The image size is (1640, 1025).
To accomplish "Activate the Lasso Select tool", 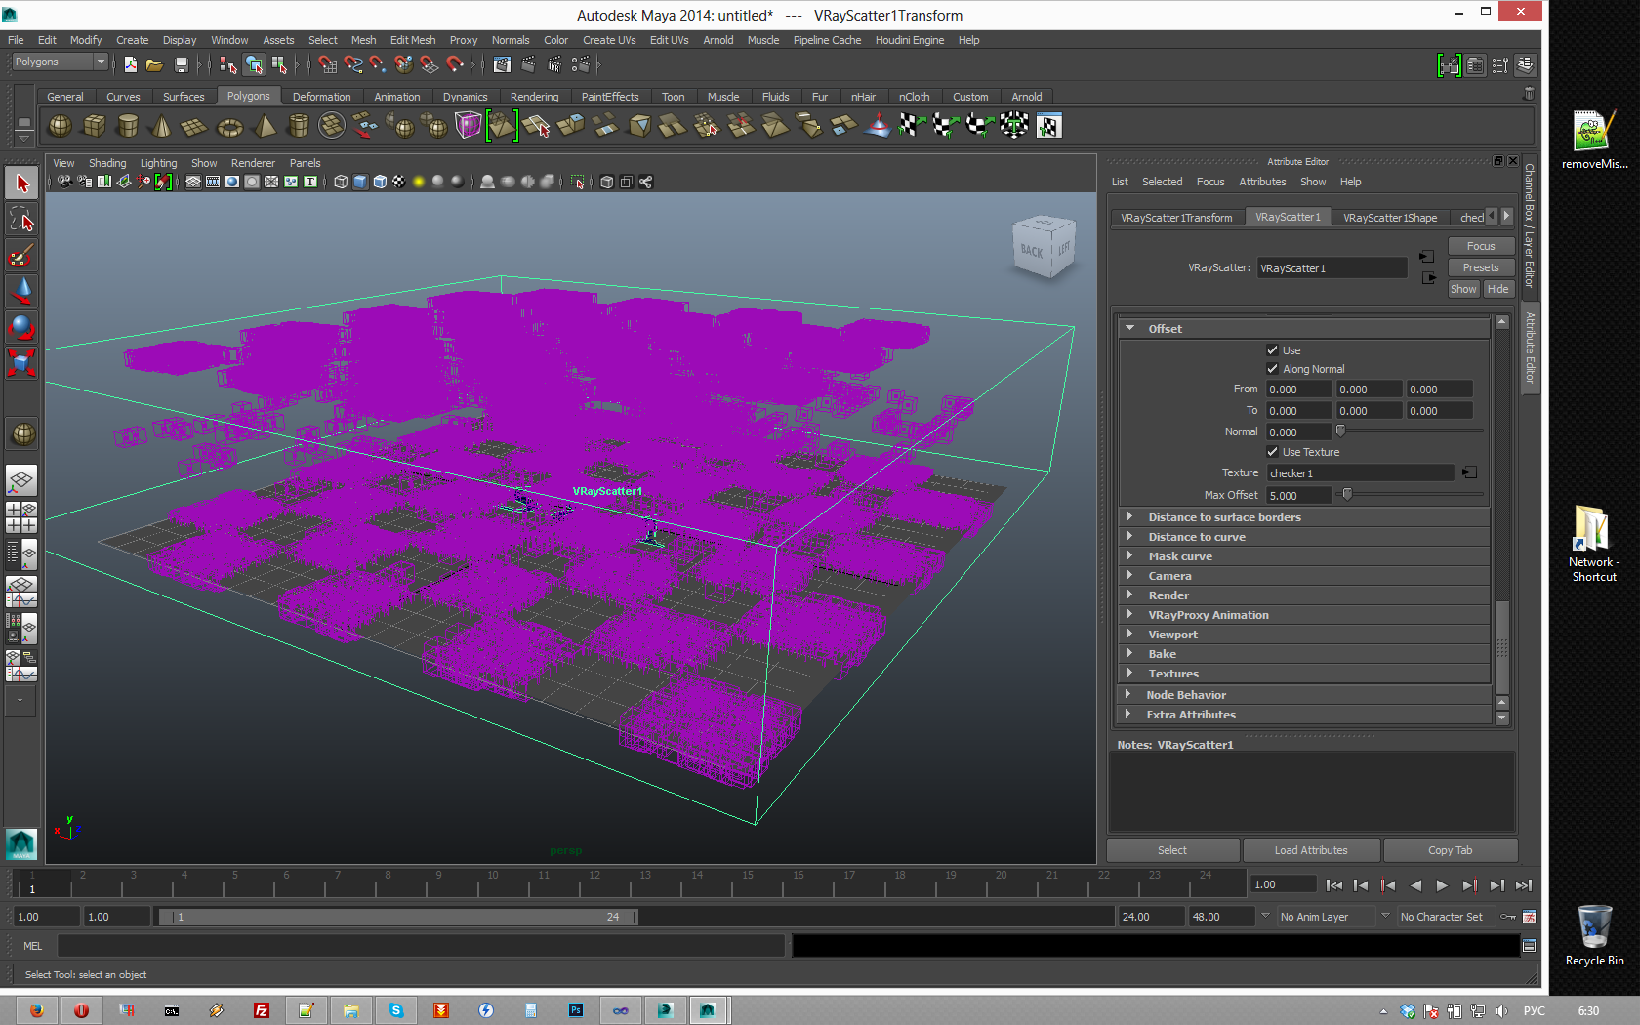I will tap(21, 220).
